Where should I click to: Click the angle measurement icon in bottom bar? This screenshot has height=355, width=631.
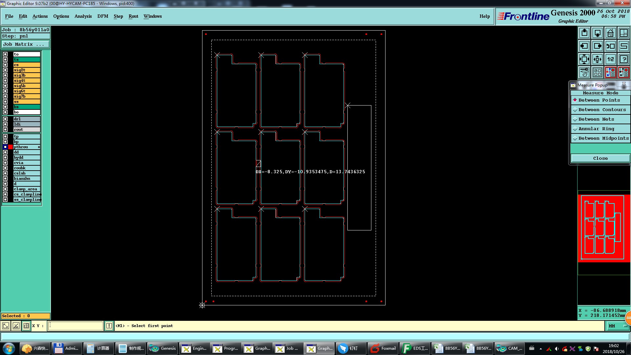(x=16, y=326)
